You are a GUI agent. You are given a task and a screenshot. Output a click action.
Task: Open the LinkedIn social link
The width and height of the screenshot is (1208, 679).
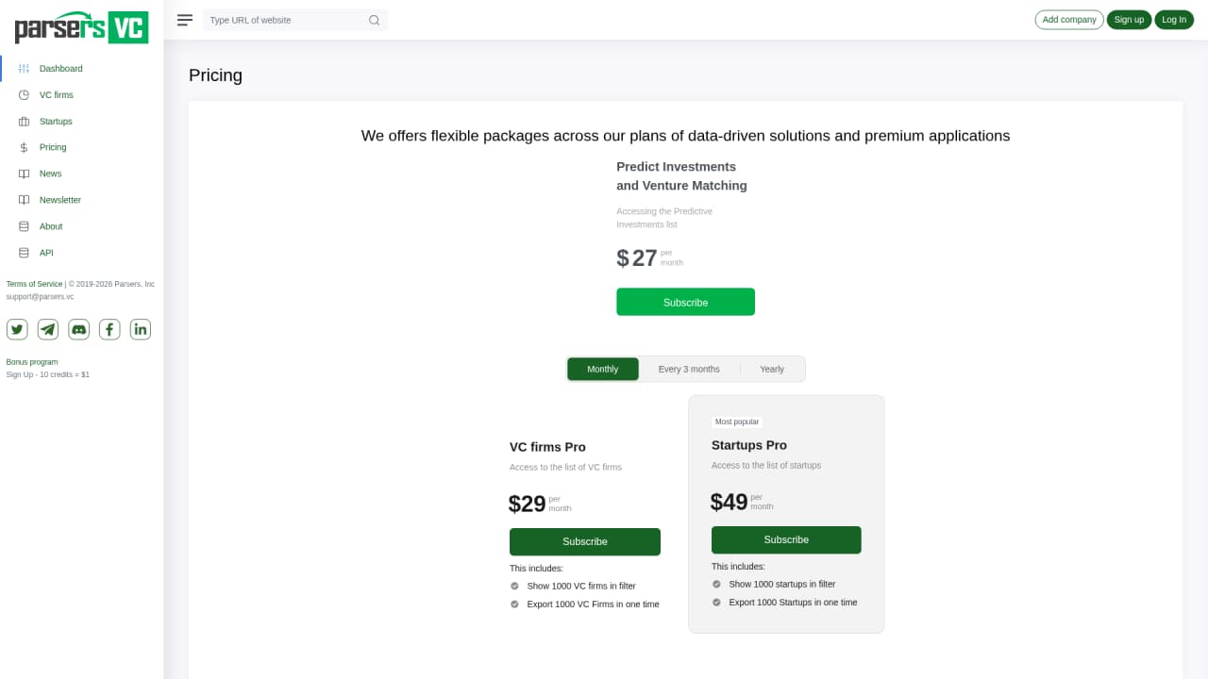point(141,329)
